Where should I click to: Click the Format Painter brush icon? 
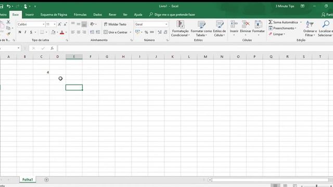tap(8, 33)
